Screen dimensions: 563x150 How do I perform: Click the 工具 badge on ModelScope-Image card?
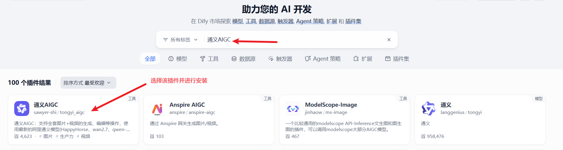pos(403,99)
